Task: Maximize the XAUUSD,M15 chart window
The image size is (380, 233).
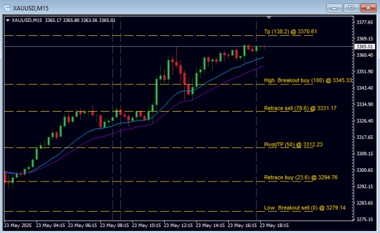Action: 351,8
